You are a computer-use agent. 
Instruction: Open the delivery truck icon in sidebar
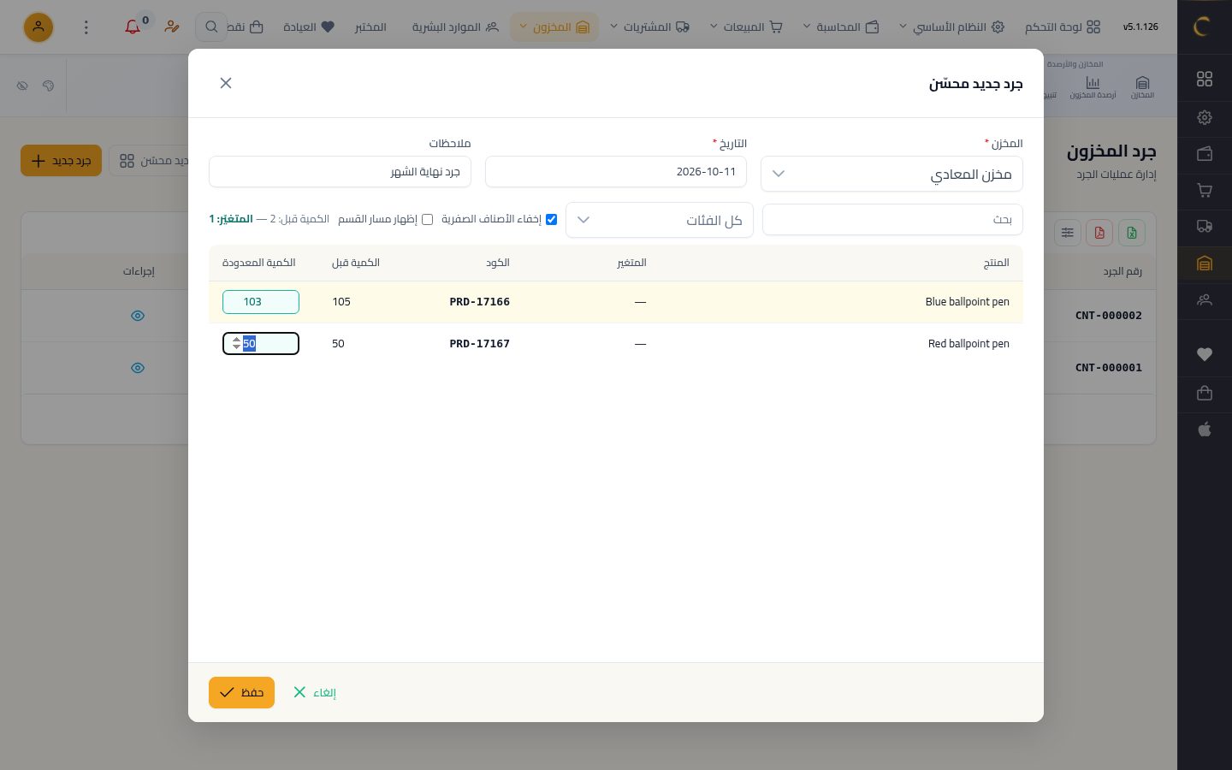pyautogui.click(x=1205, y=227)
